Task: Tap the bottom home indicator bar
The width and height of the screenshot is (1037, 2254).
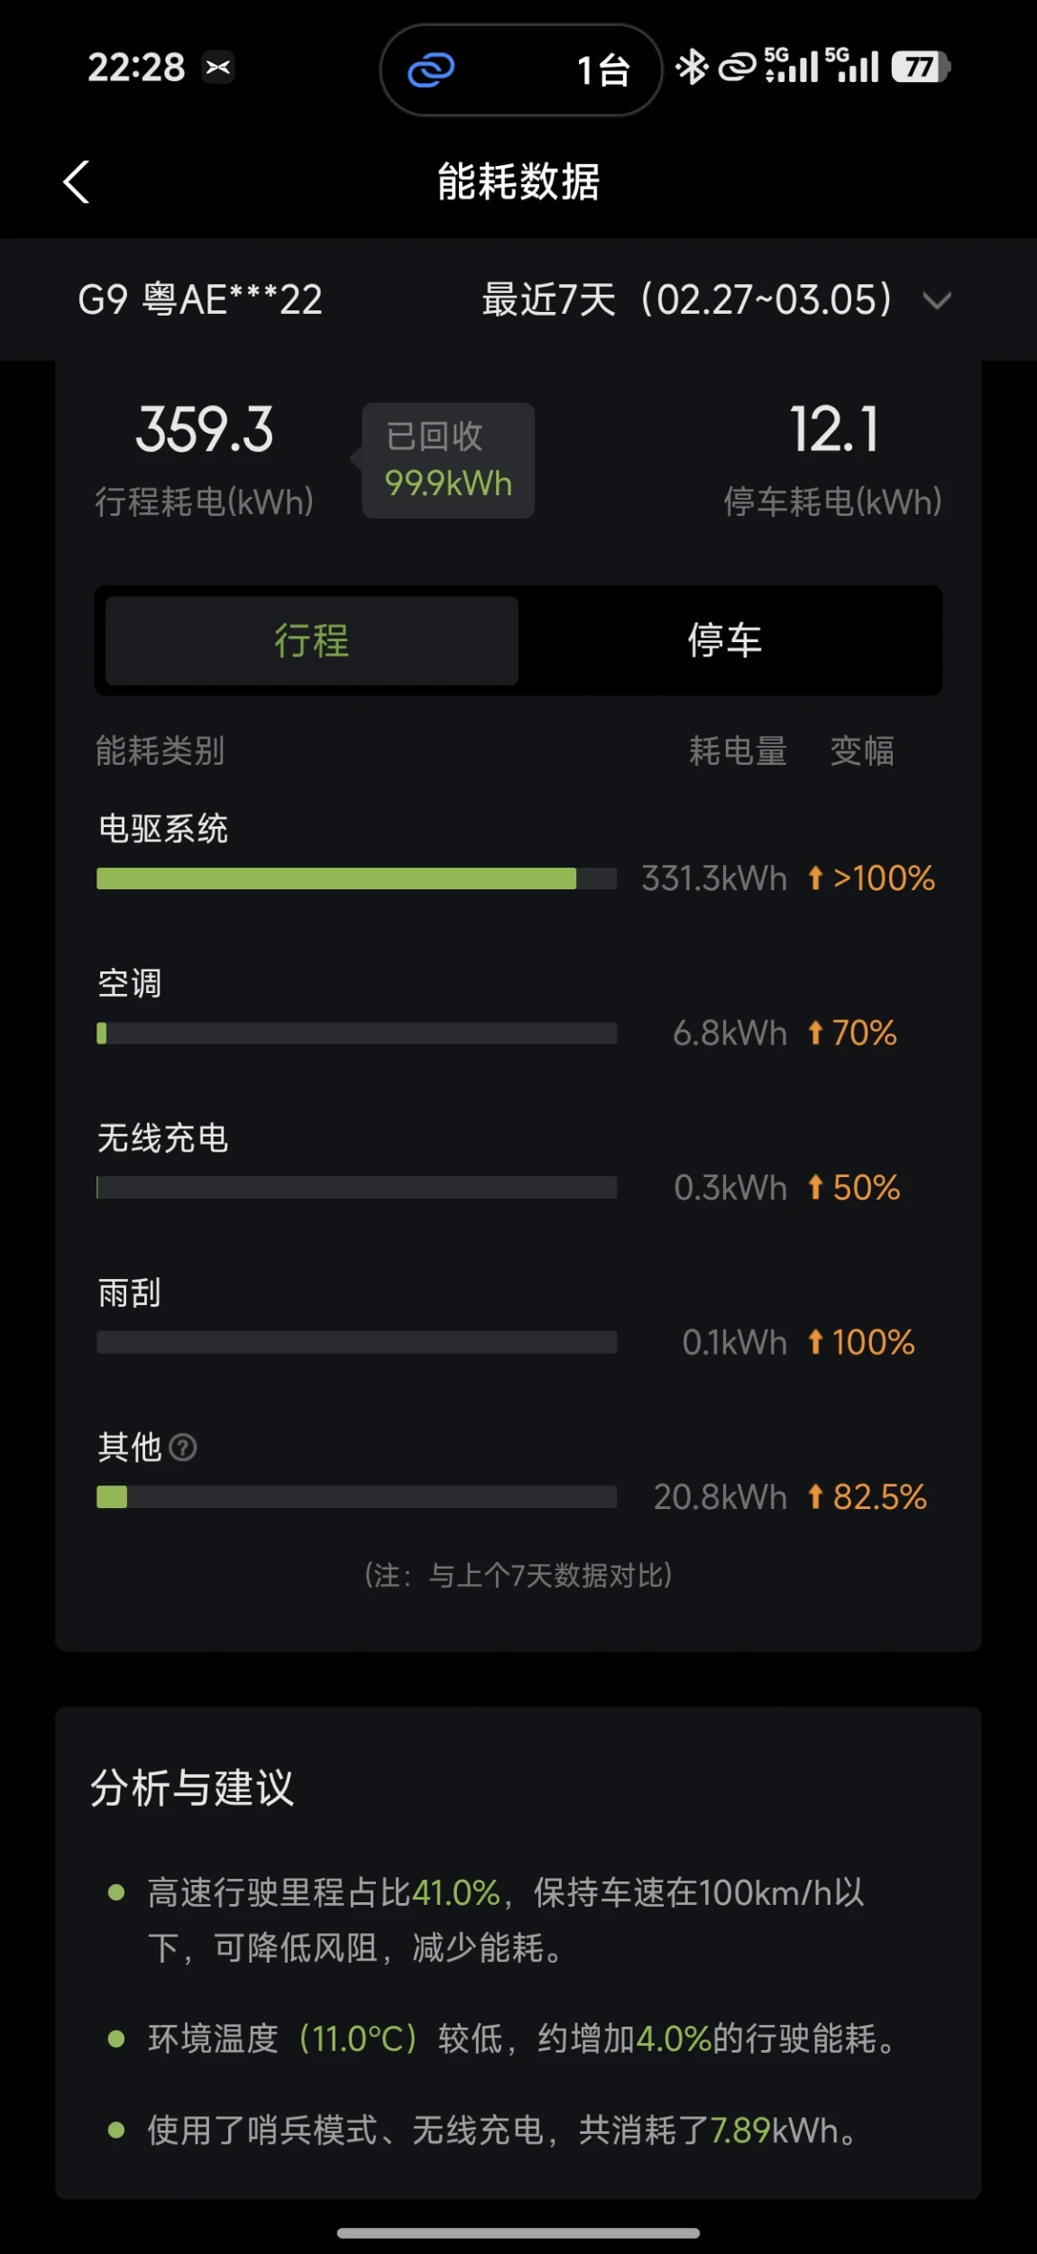Action: 518,2233
